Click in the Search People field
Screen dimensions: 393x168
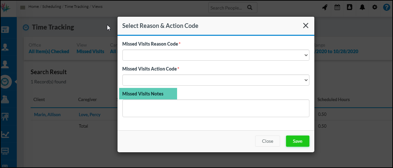coord(228,8)
